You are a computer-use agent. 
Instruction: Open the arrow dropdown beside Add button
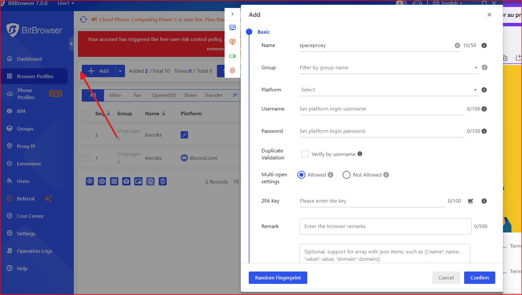pyautogui.click(x=120, y=71)
